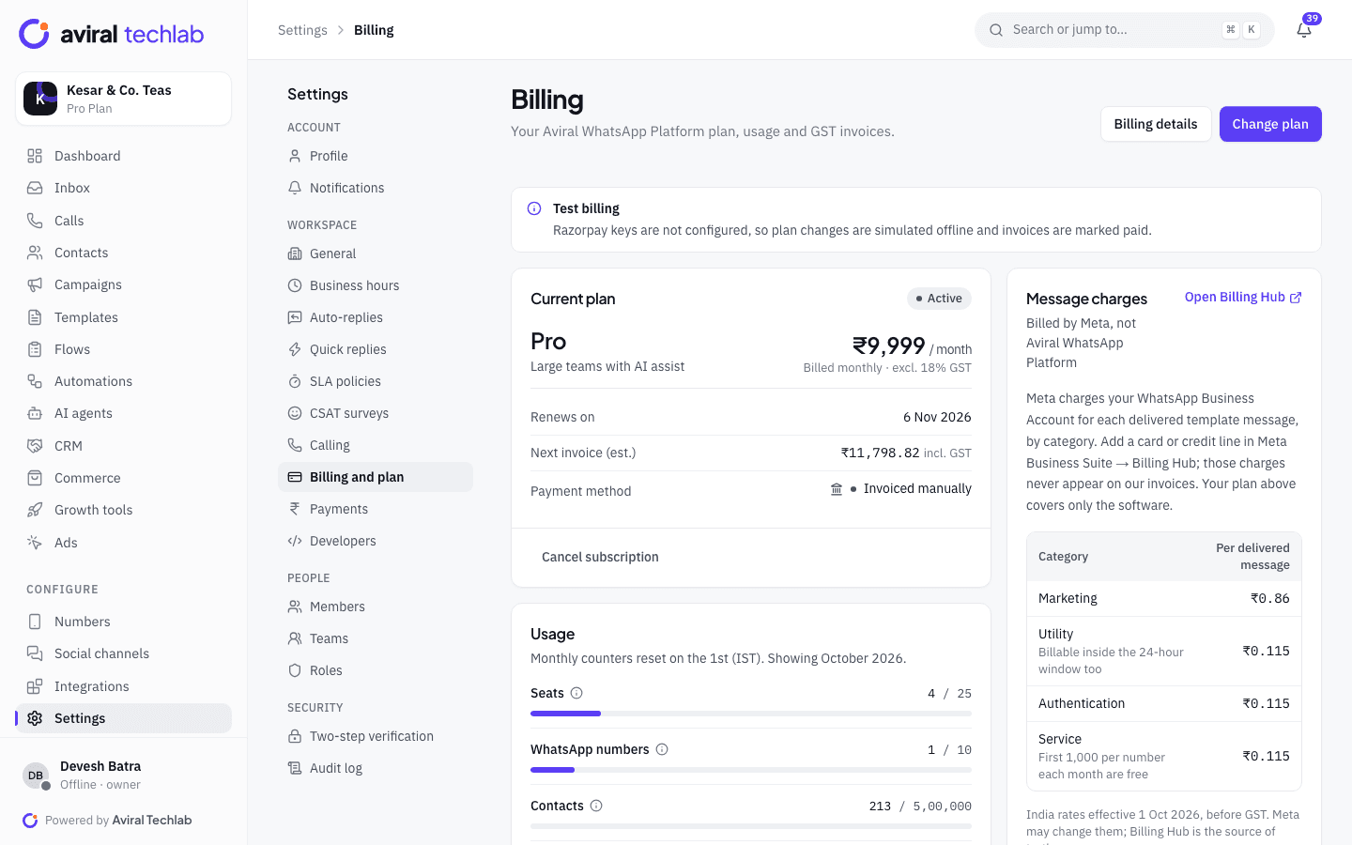Open the Devesh Batra user menu
1352x845 pixels.
(x=124, y=776)
